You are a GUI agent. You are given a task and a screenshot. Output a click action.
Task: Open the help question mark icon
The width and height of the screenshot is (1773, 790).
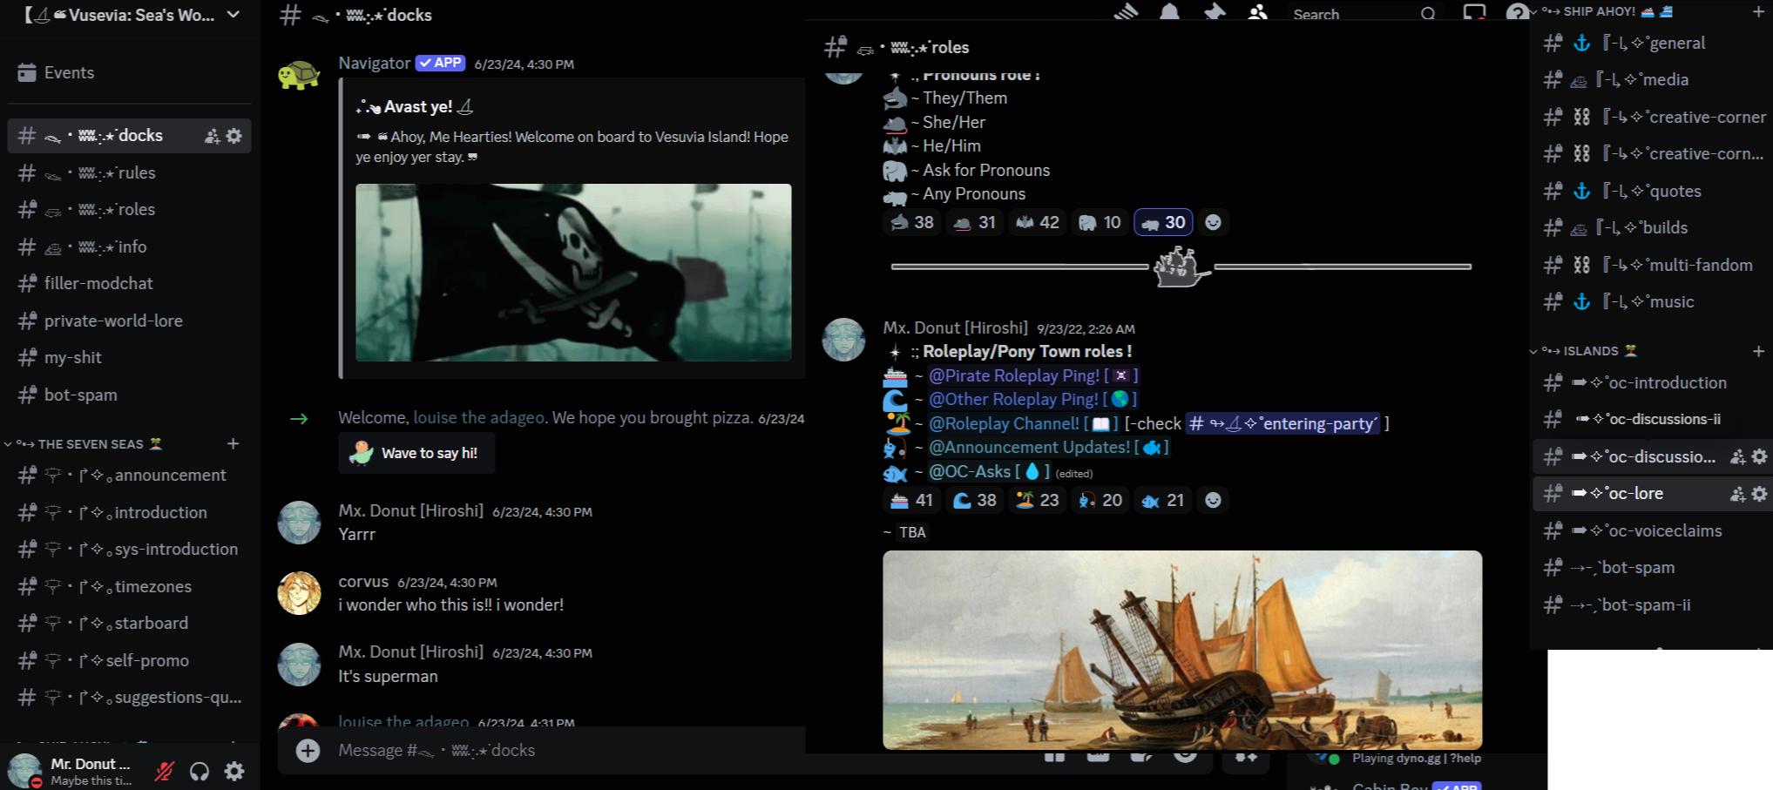(1516, 12)
